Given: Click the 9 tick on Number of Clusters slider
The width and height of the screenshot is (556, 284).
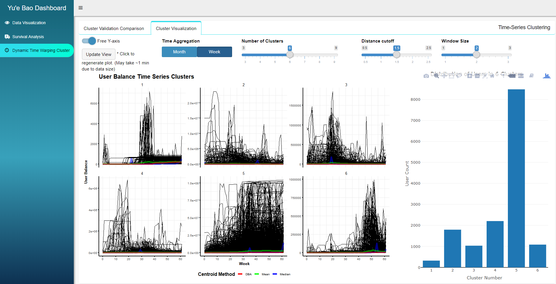Looking at the screenshot, I should point(334,62).
